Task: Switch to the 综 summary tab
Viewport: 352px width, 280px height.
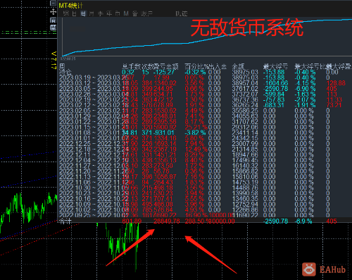Action: (x=66, y=13)
